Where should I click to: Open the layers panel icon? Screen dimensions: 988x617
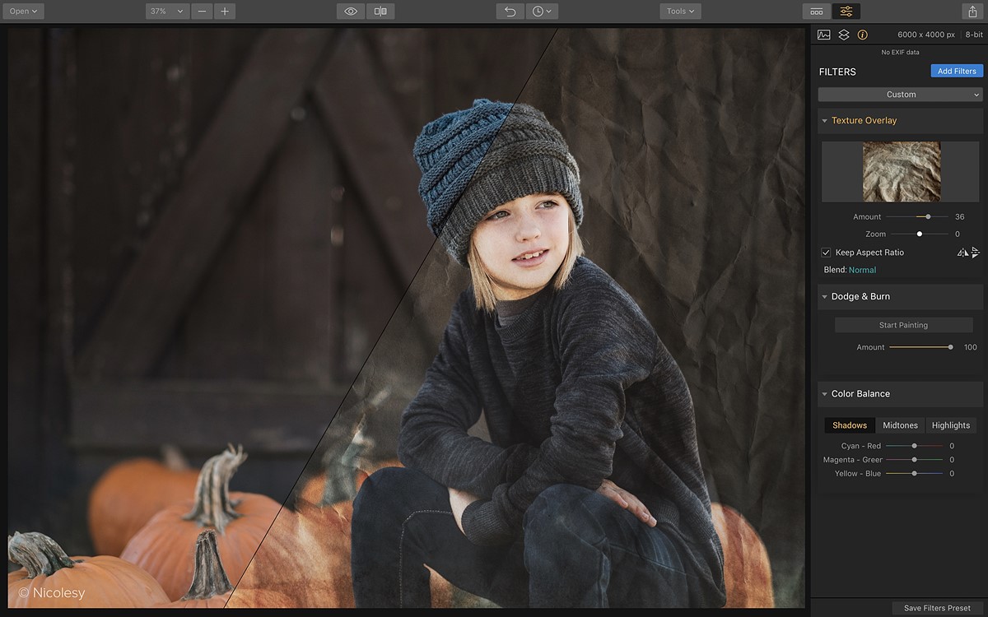pyautogui.click(x=843, y=35)
